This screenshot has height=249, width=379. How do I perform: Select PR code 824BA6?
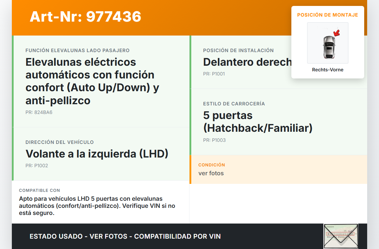39,113
